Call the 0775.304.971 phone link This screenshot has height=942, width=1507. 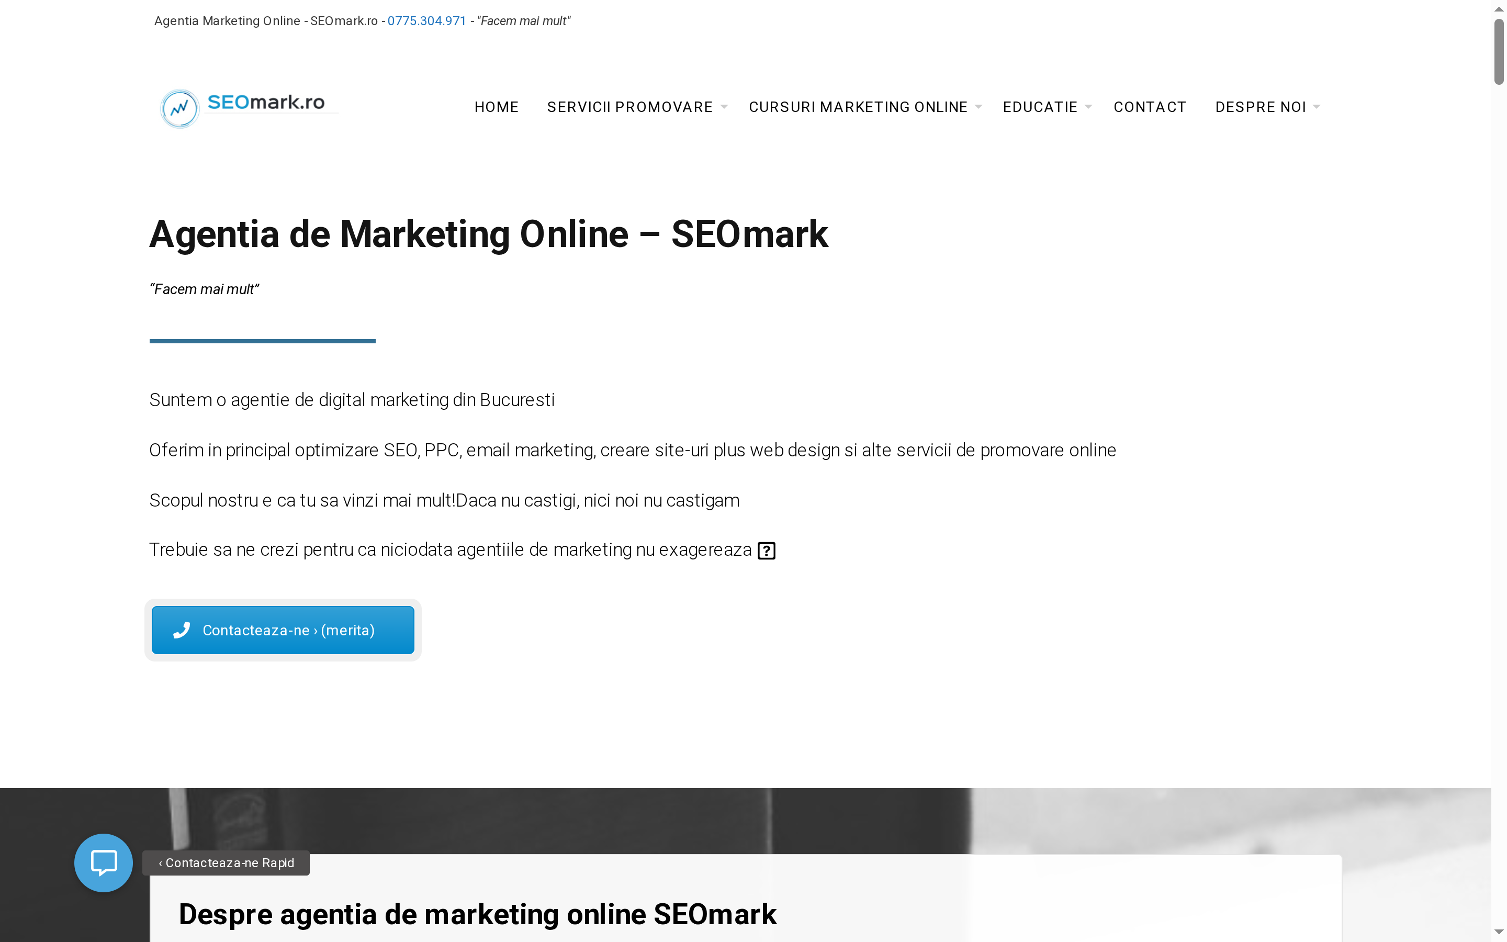(426, 20)
